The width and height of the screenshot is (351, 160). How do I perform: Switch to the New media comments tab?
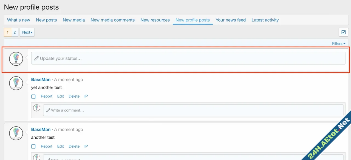pos(113,20)
